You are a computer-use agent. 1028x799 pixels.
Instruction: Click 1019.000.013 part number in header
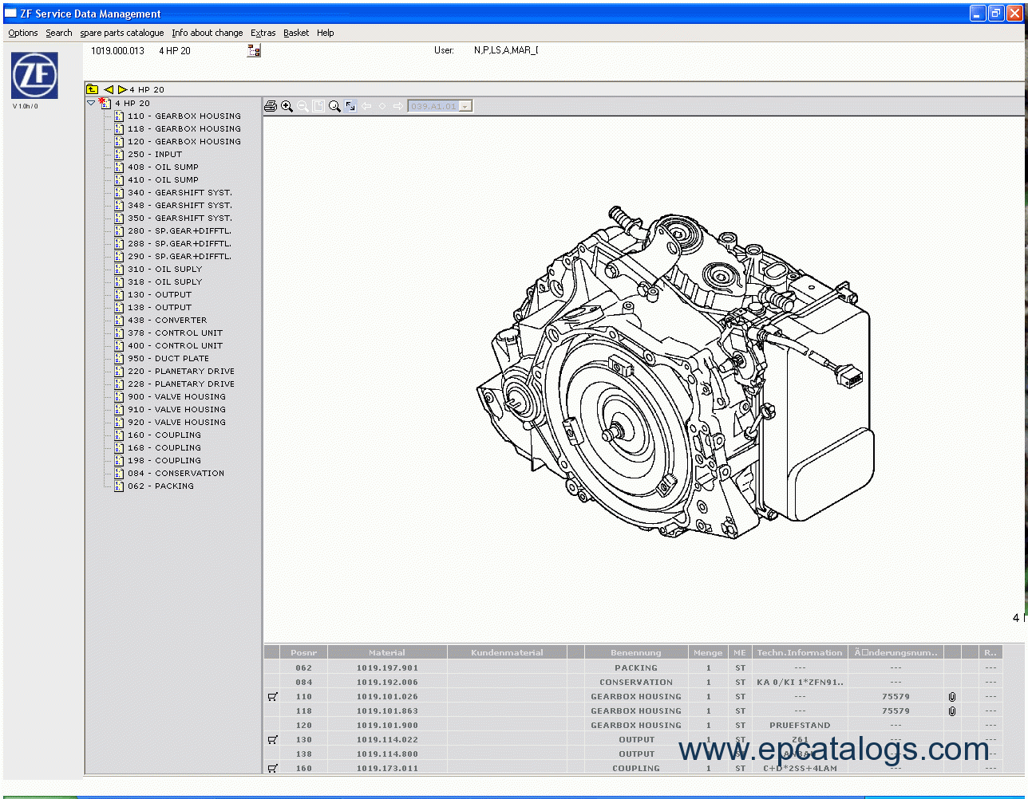[117, 50]
